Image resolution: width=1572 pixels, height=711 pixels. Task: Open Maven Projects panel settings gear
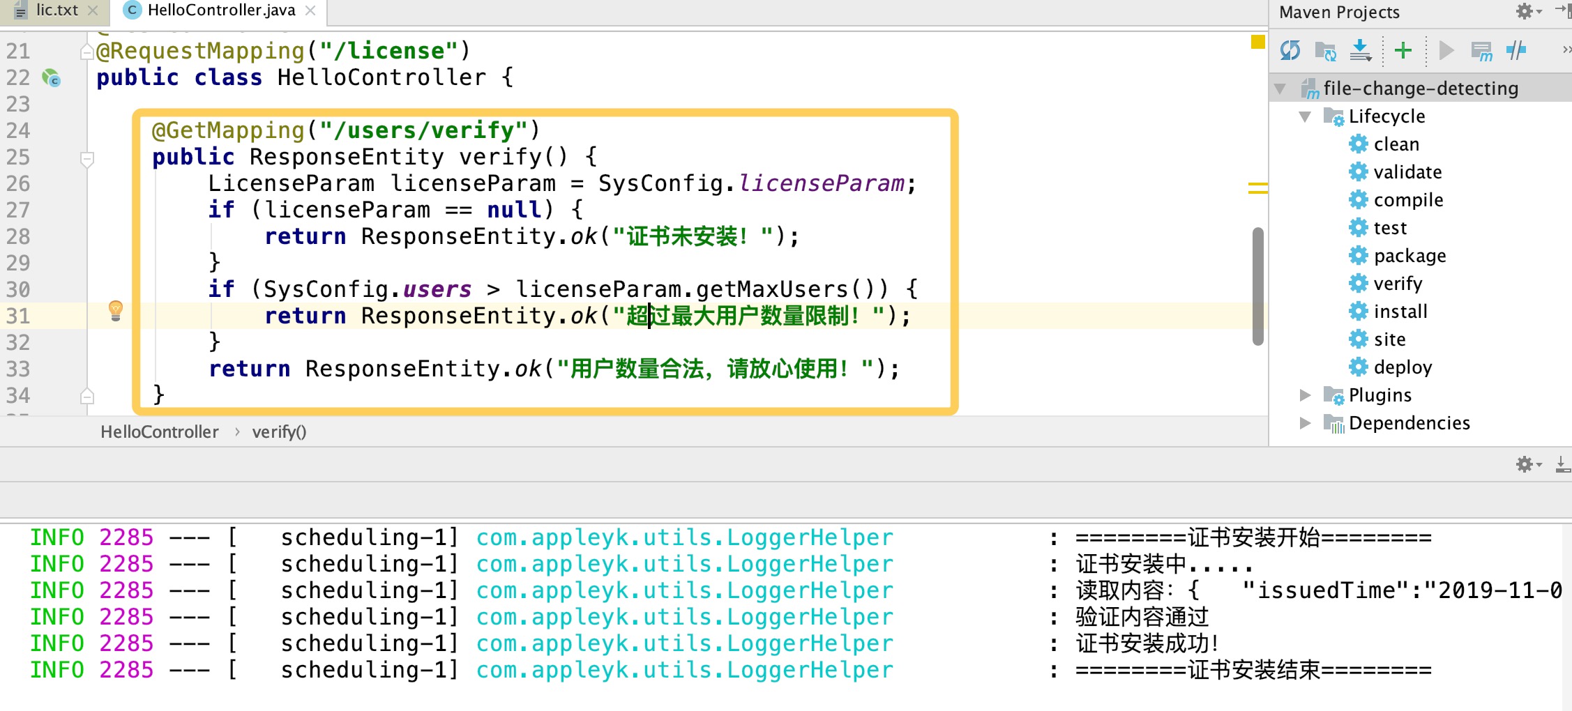click(x=1523, y=12)
